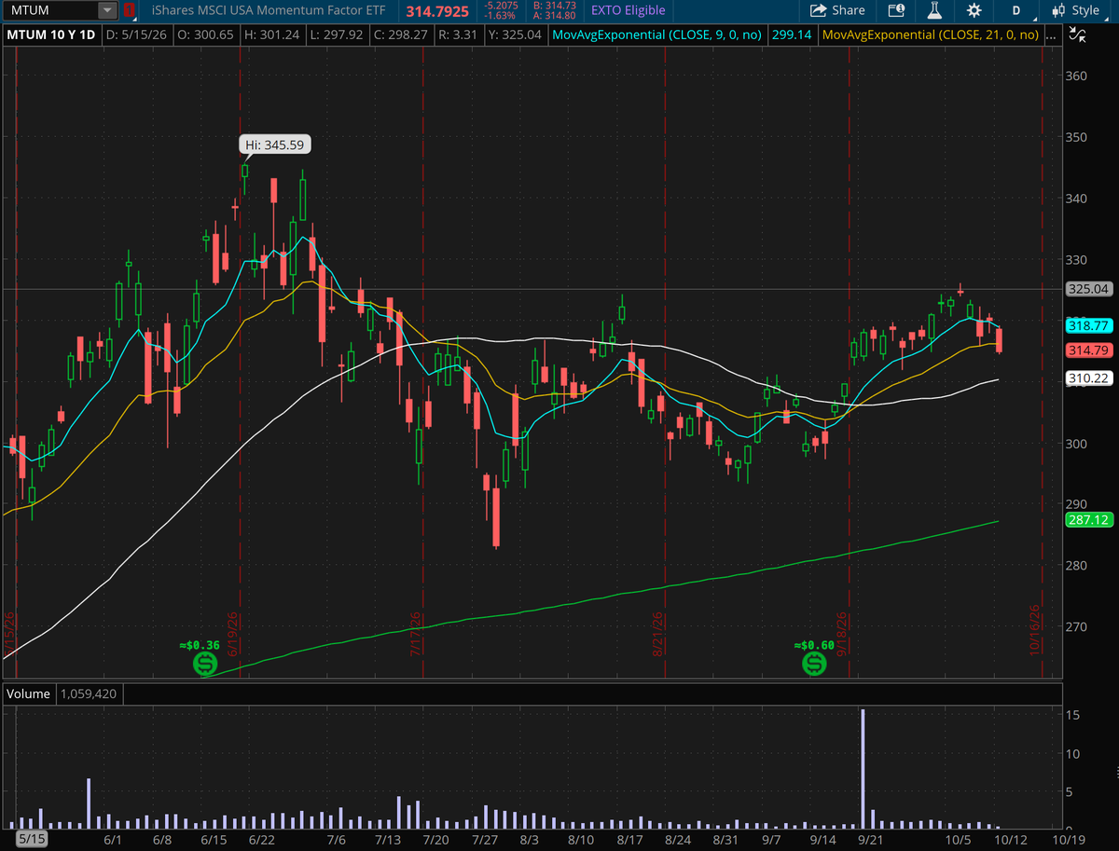Open the D aggregation timeframe selector

pos(1016,10)
